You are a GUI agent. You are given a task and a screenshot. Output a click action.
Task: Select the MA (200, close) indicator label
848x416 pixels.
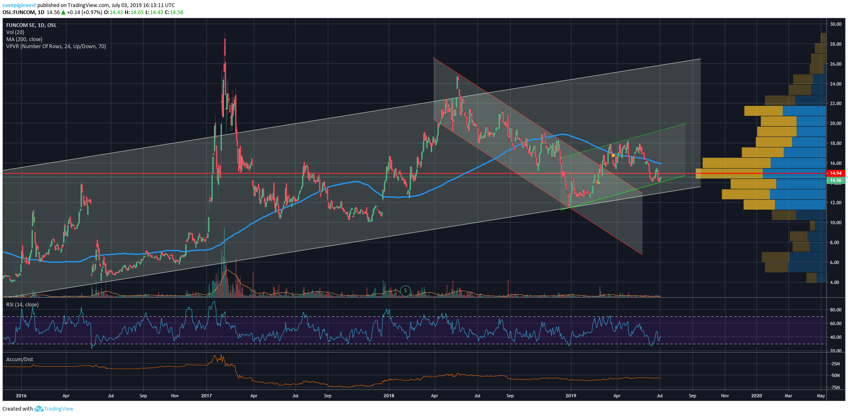click(24, 39)
